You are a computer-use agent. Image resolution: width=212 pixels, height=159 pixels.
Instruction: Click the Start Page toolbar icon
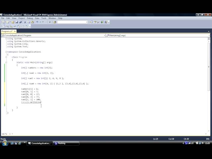click(x=102, y=22)
